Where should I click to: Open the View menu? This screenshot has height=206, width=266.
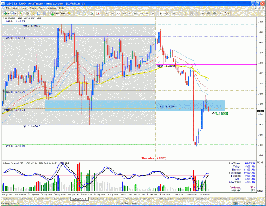point(15,8)
